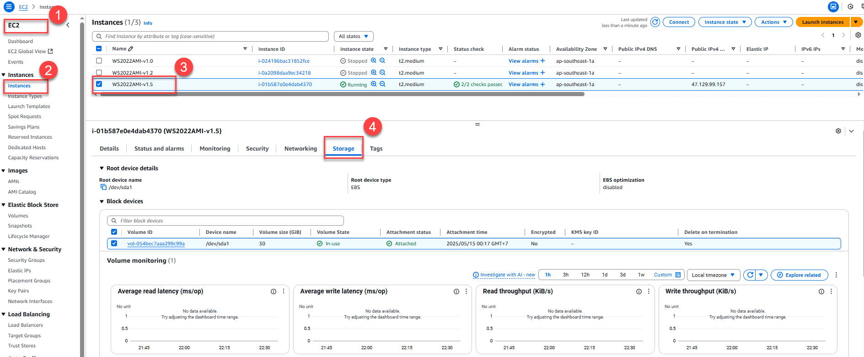Select the WS2022AMI-v1.0 instance checkbox

point(99,60)
